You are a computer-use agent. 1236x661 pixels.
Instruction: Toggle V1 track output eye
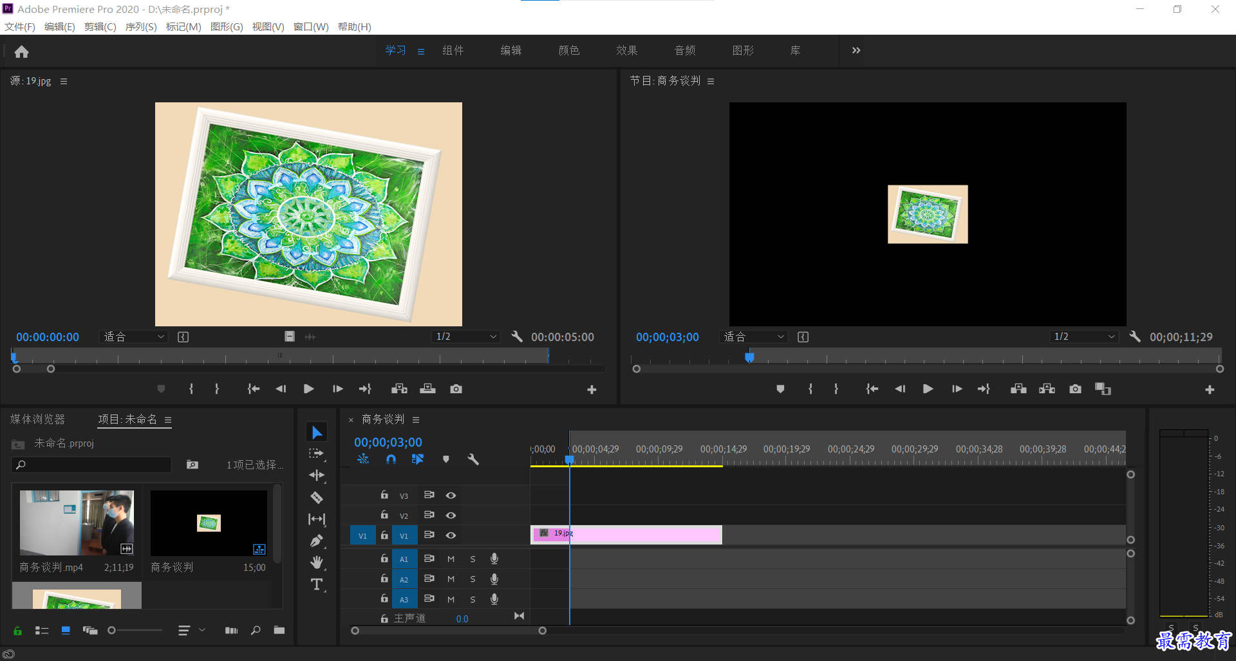point(451,535)
